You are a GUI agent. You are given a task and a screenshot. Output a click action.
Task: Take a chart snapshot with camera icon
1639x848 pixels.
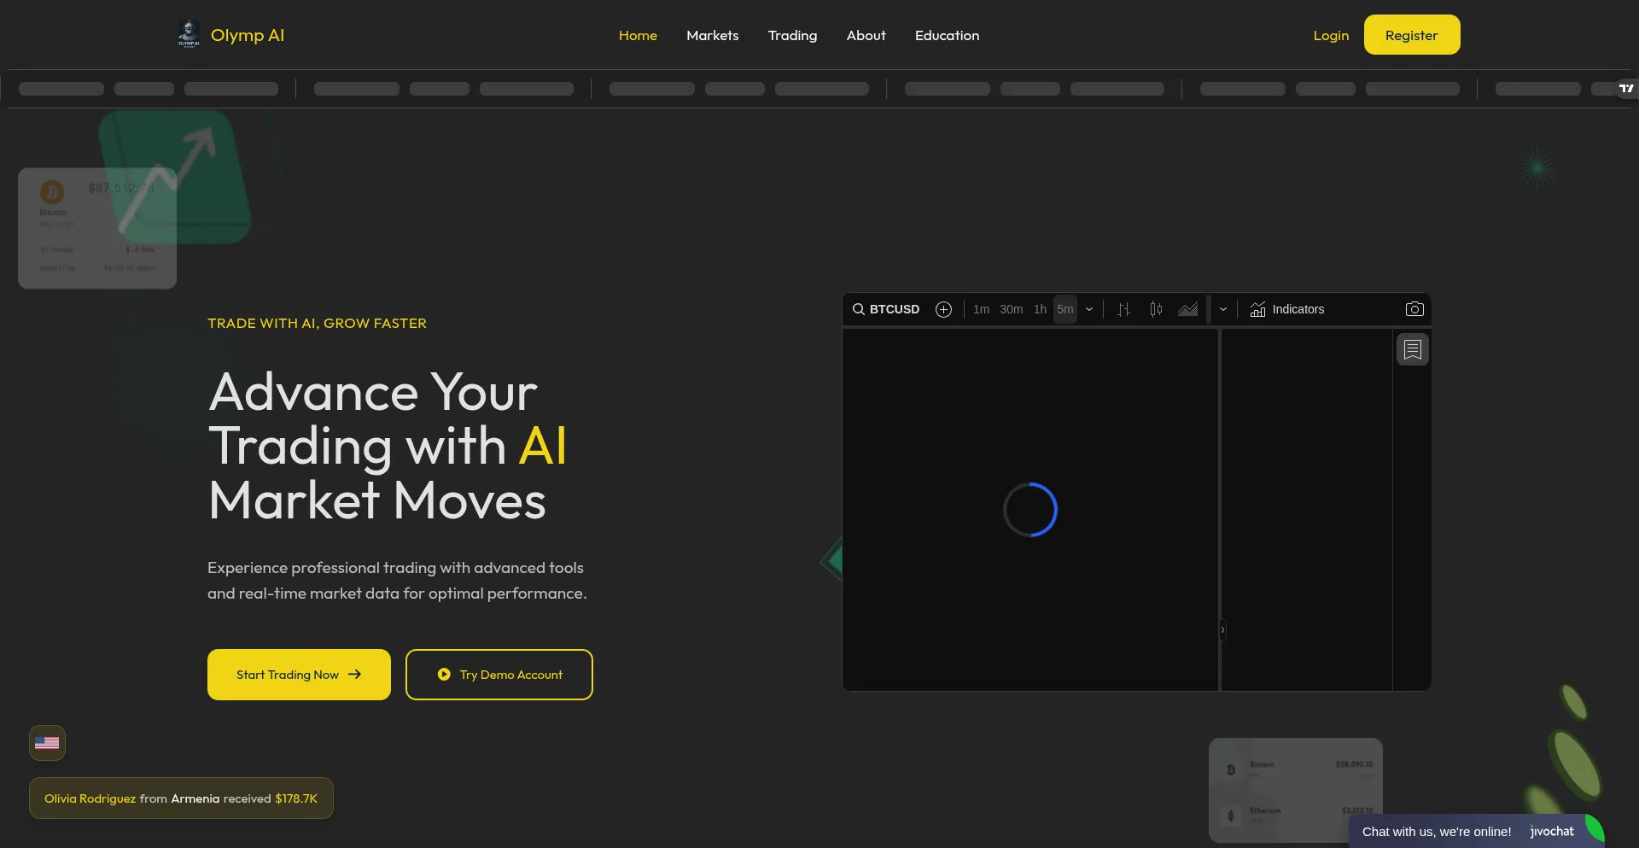point(1414,309)
